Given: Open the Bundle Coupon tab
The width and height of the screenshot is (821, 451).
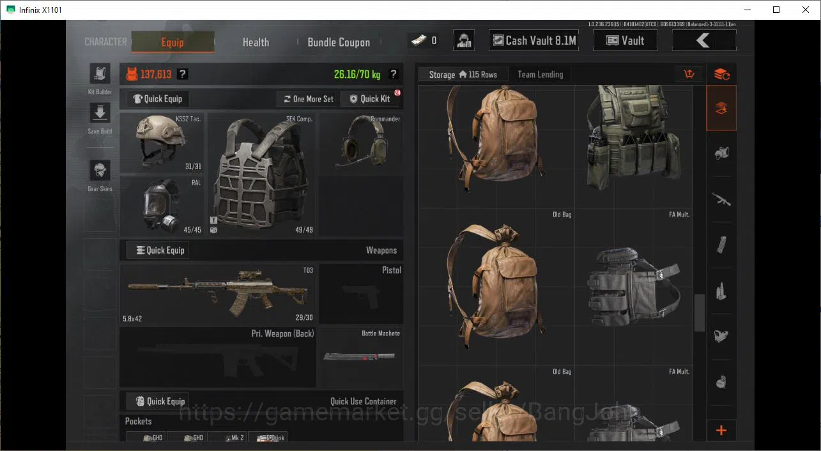Looking at the screenshot, I should 339,42.
